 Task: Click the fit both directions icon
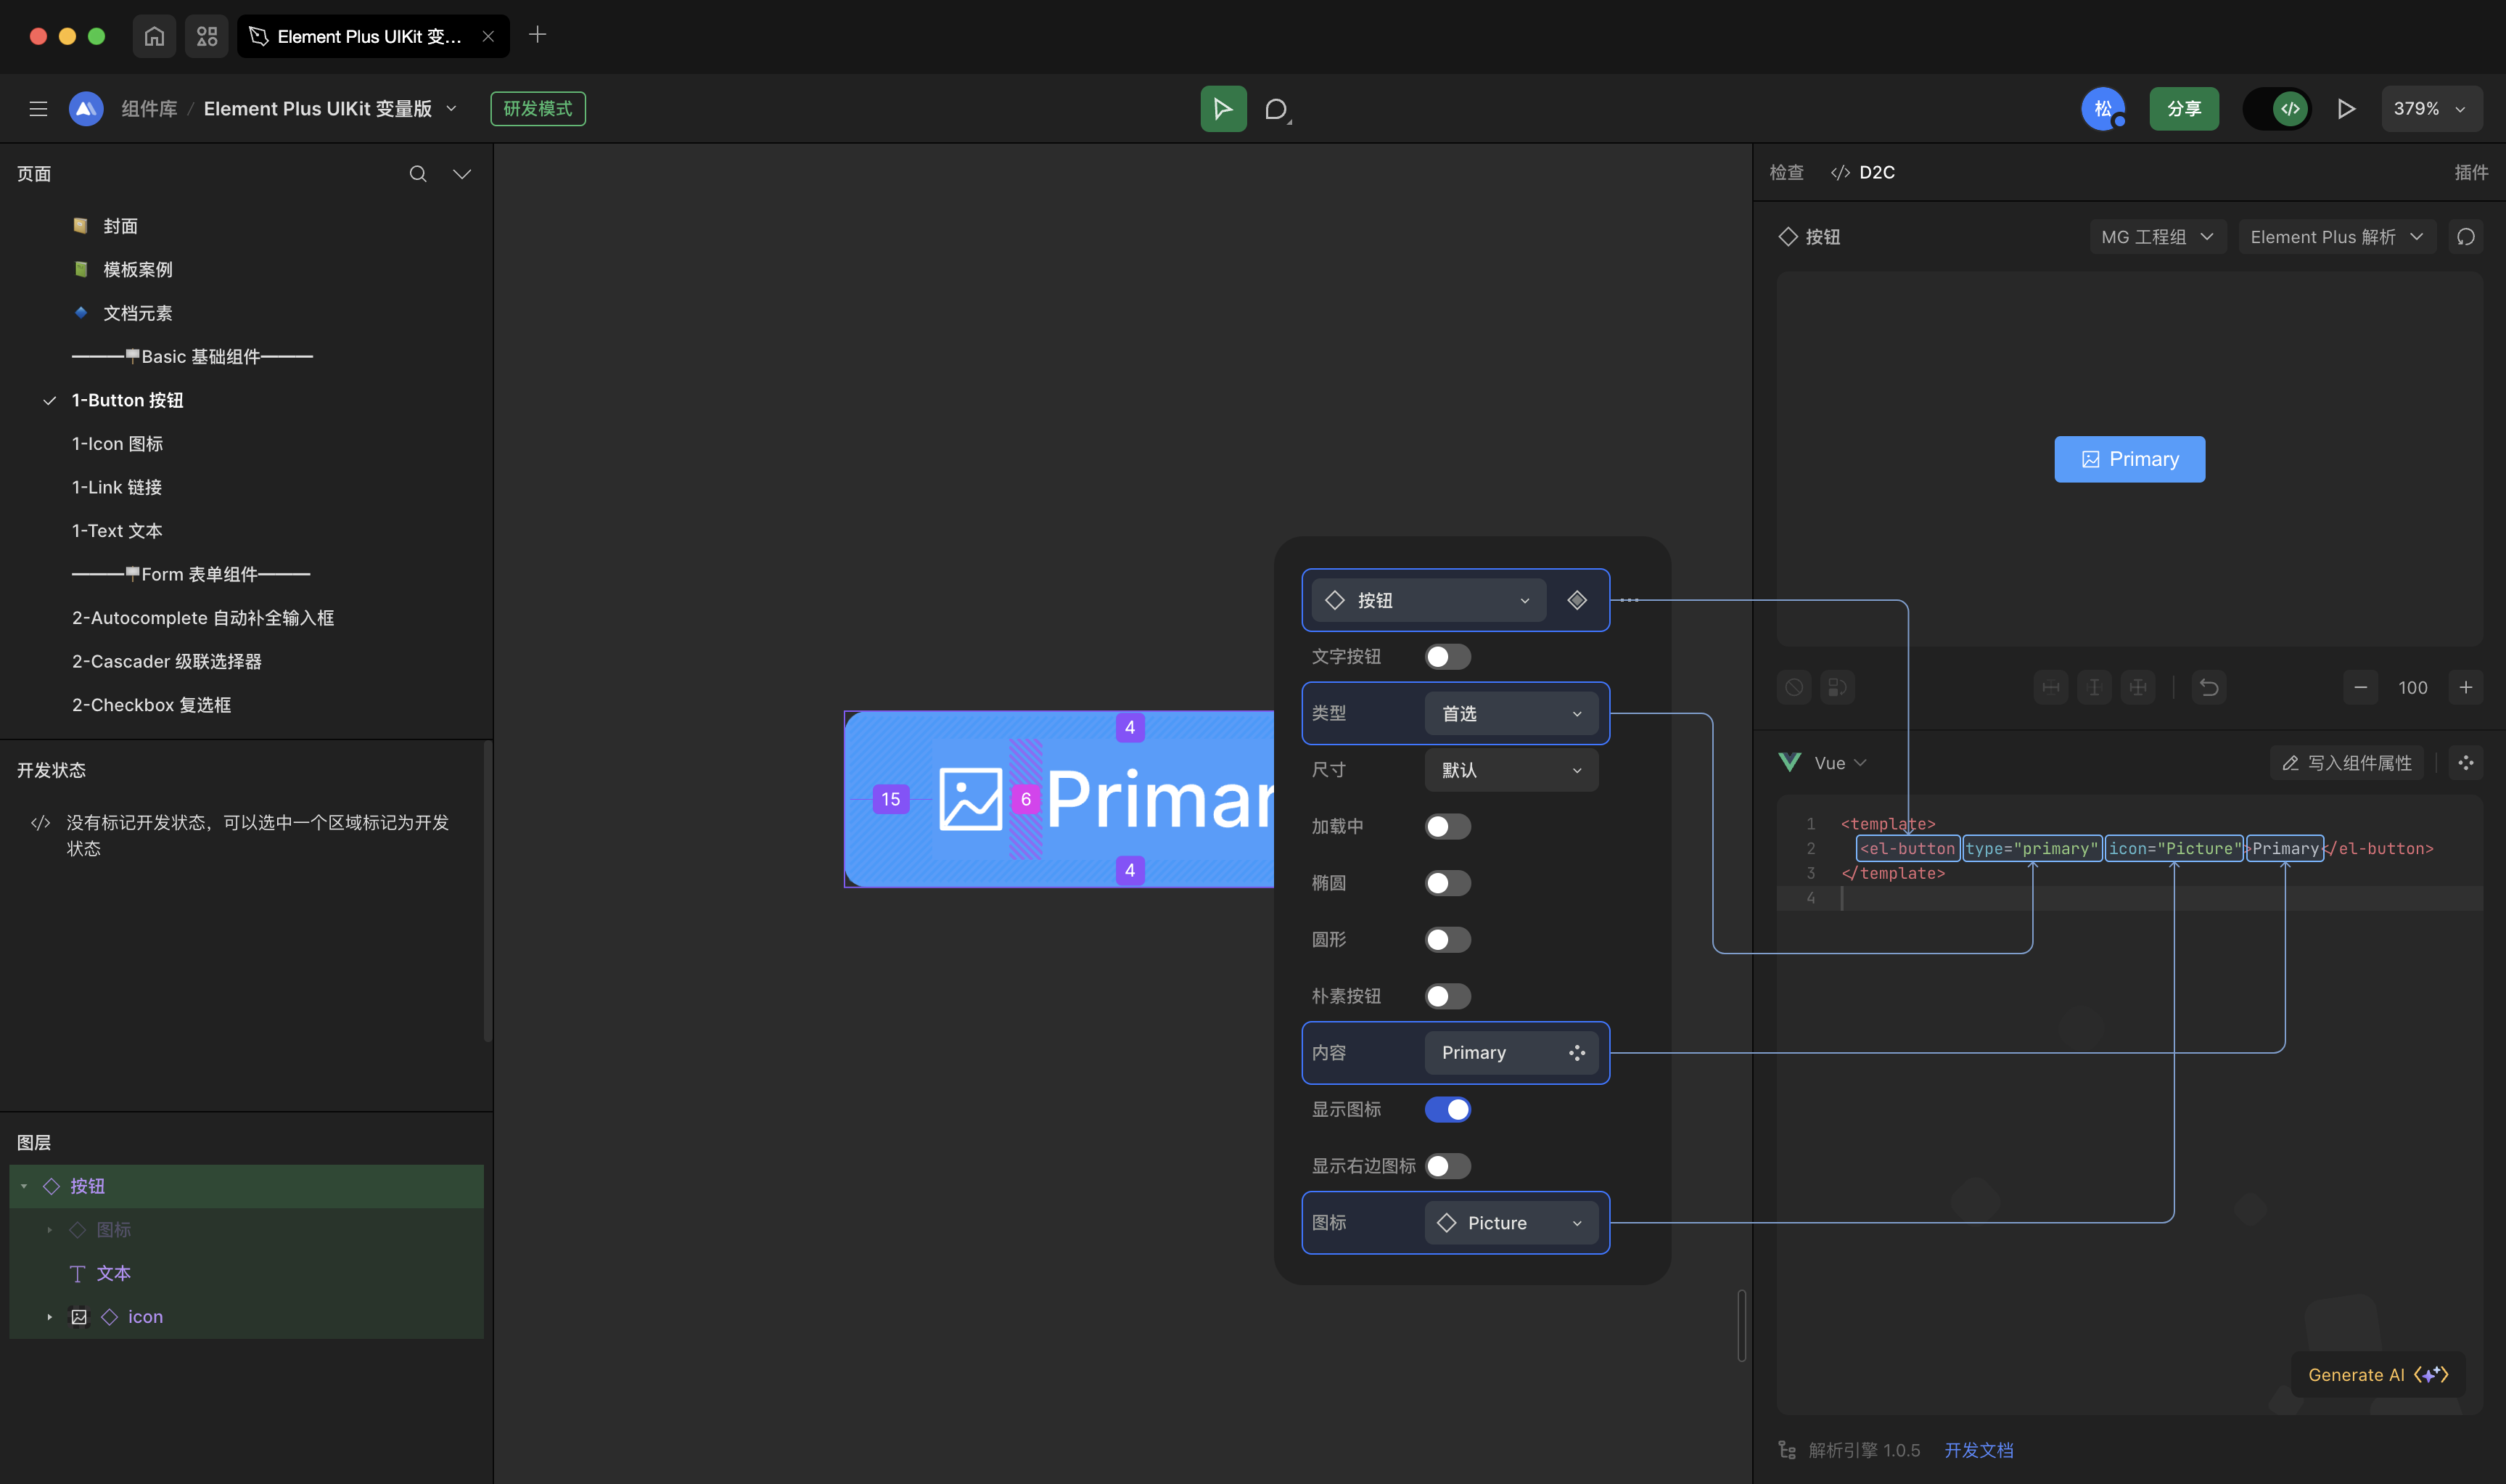coord(2137,687)
